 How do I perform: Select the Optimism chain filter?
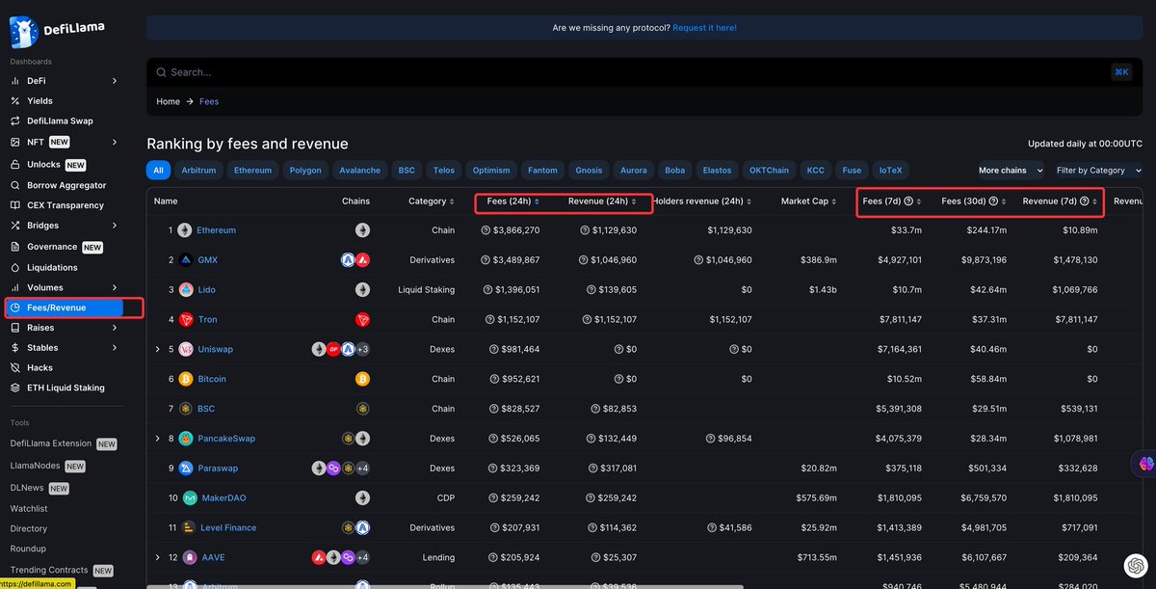(x=491, y=171)
